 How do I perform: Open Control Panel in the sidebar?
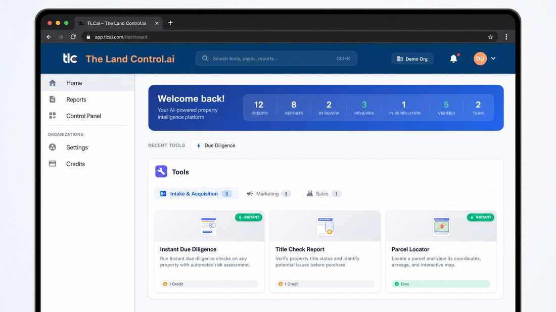(x=87, y=116)
